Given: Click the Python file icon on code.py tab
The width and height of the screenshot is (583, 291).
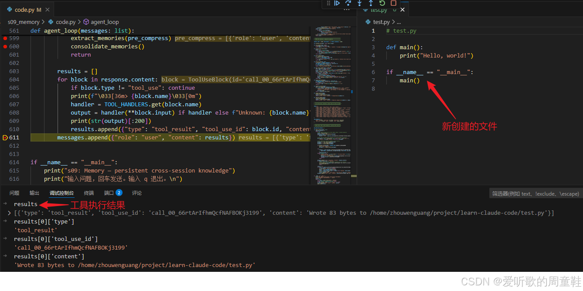Looking at the screenshot, I should click(10, 10).
